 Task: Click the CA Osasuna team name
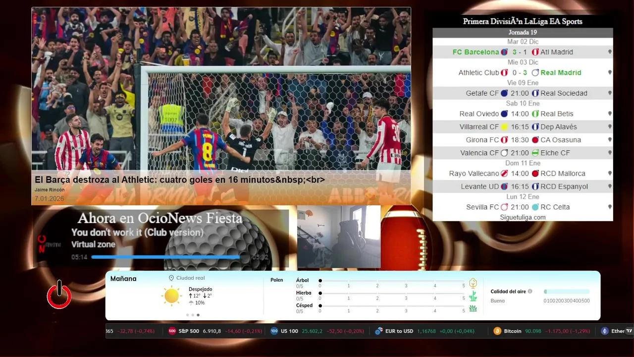coord(561,140)
